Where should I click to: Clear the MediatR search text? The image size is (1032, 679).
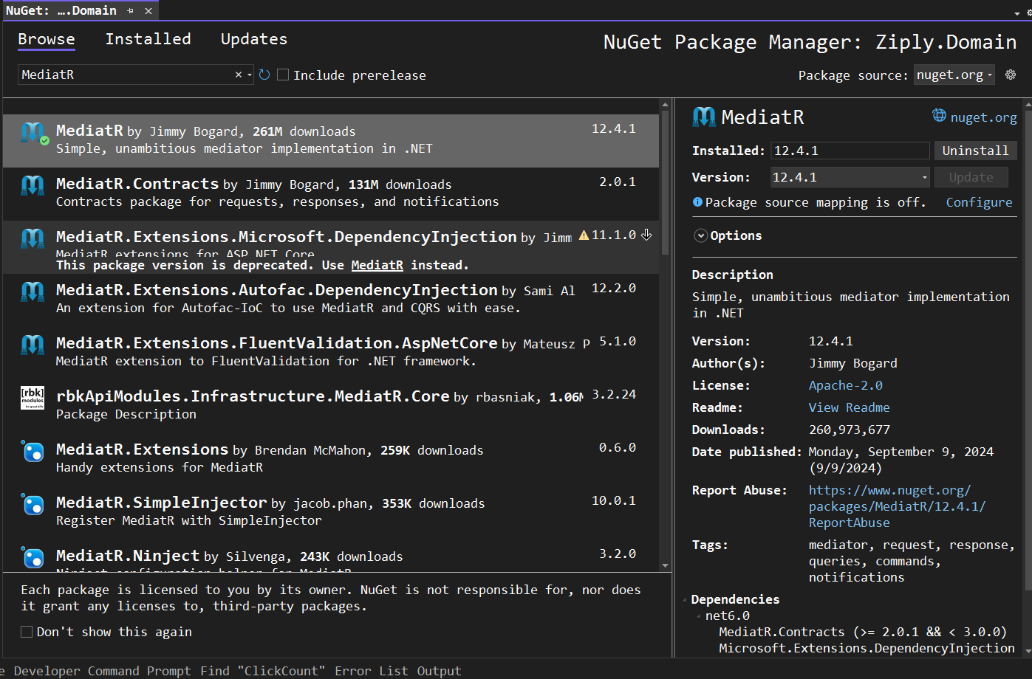tap(239, 75)
